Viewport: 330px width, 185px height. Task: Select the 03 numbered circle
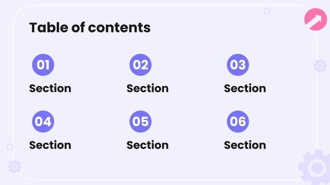coord(238,65)
